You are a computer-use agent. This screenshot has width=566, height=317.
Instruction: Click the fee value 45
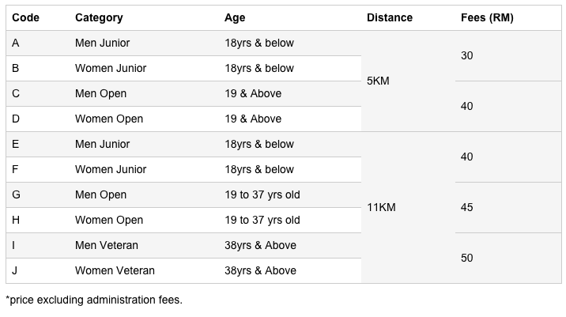(x=466, y=207)
